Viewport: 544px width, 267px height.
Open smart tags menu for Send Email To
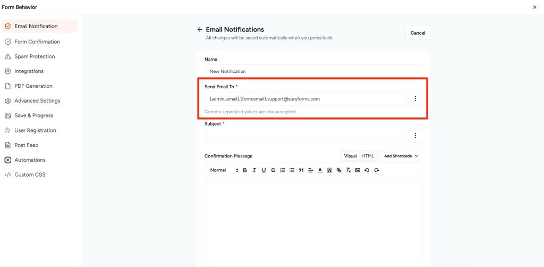coord(415,98)
